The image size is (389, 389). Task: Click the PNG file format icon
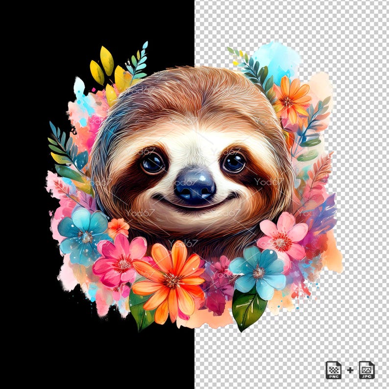[334, 370]
